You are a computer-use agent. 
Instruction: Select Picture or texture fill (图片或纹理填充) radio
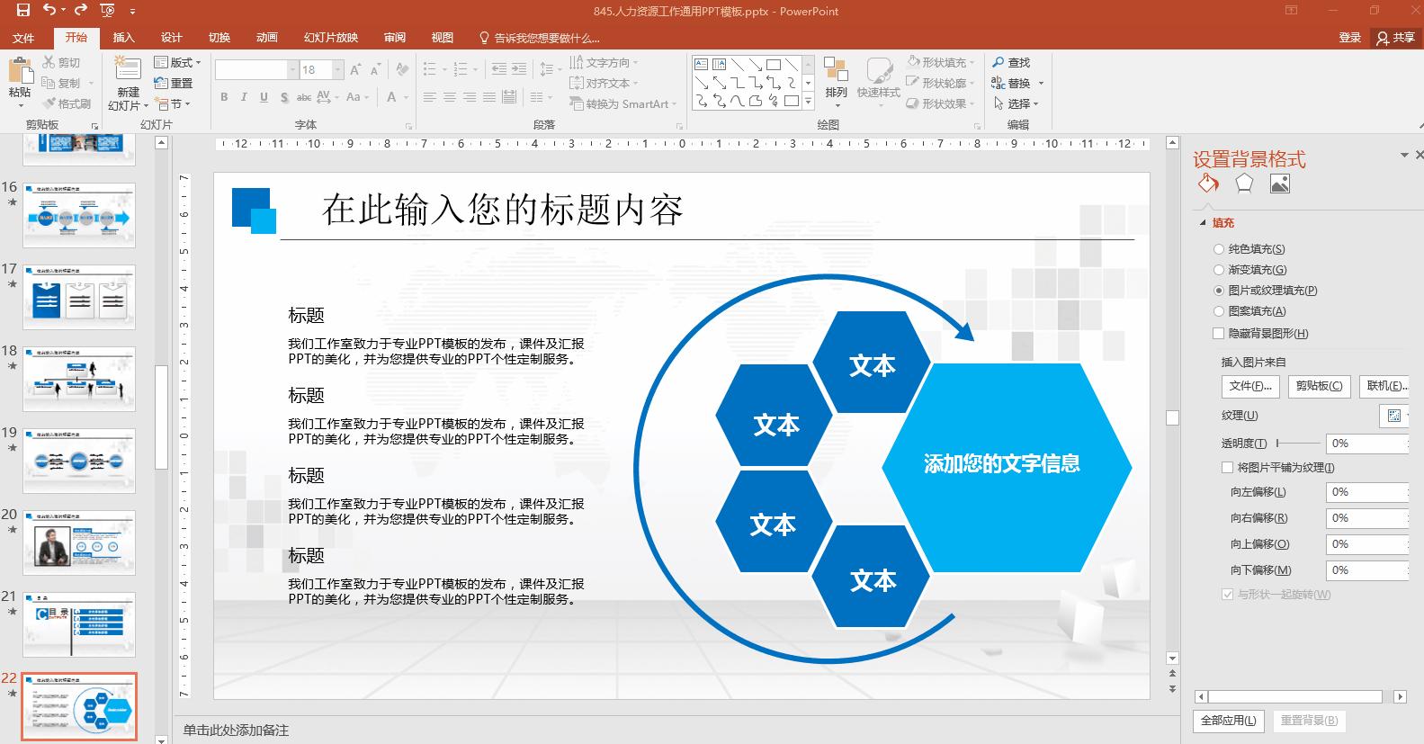[x=1219, y=291]
